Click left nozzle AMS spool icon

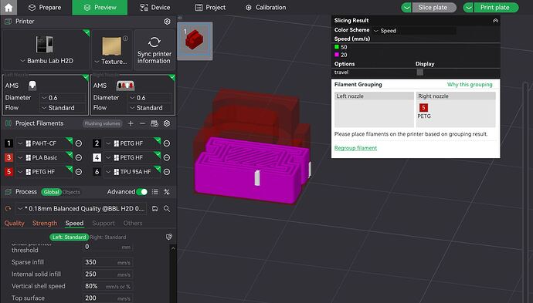pos(32,86)
